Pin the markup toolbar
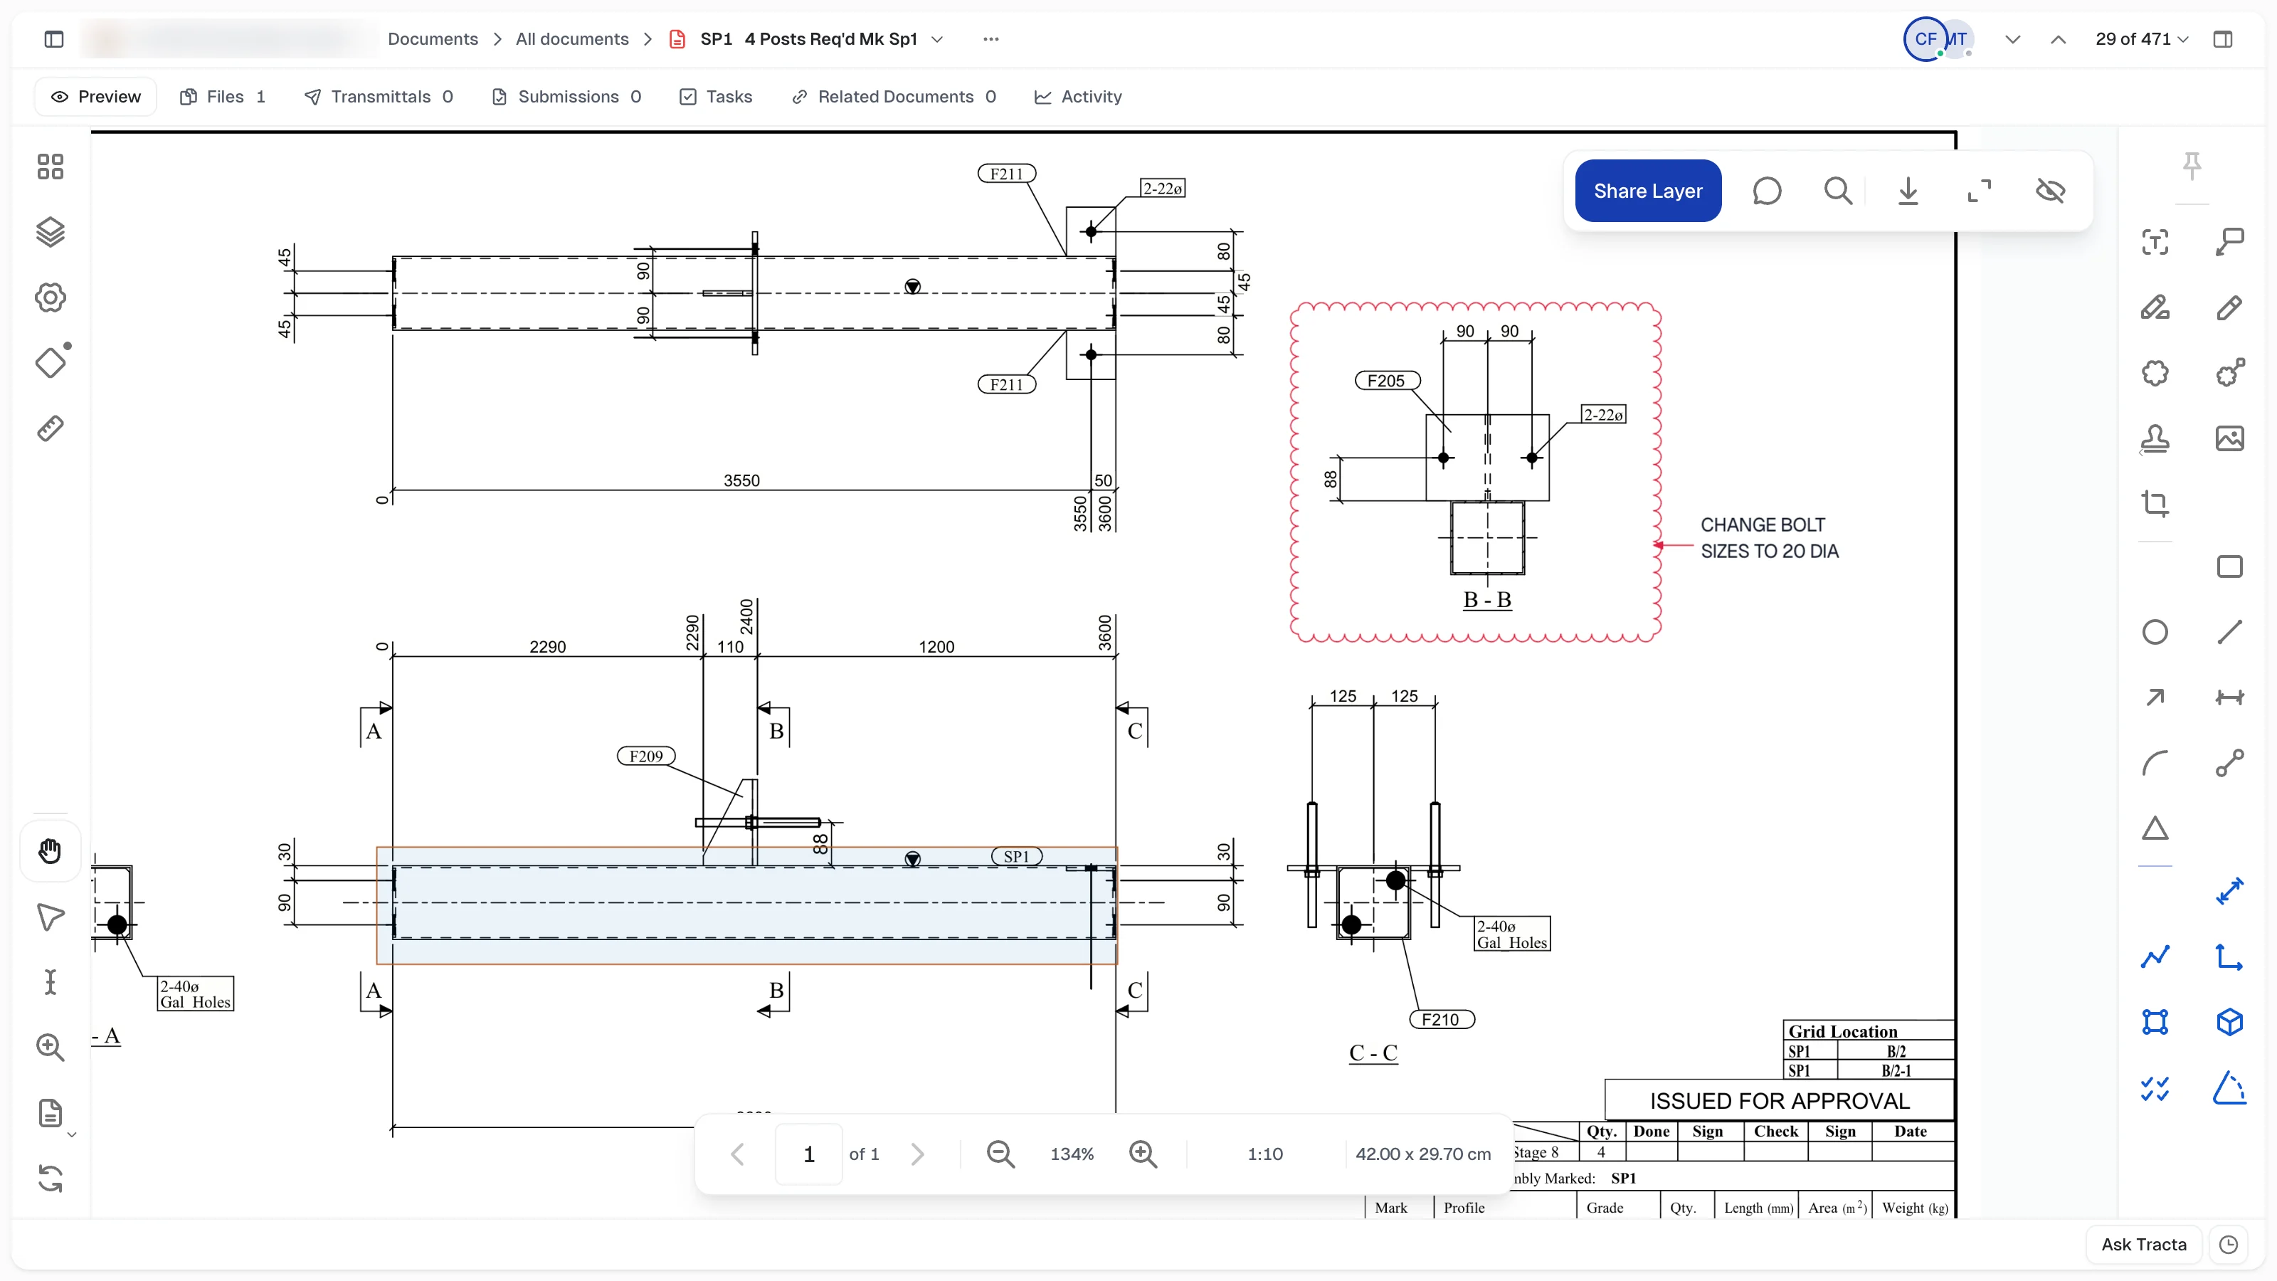This screenshot has height=1281, width=2277. 2192,164
